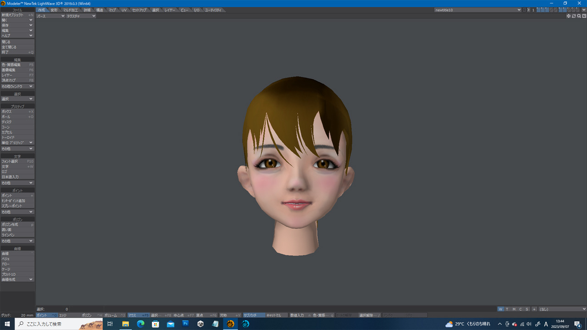The height and width of the screenshot is (330, 587).
Task: Open Photoshop from the Windows taskbar
Action: (186, 324)
